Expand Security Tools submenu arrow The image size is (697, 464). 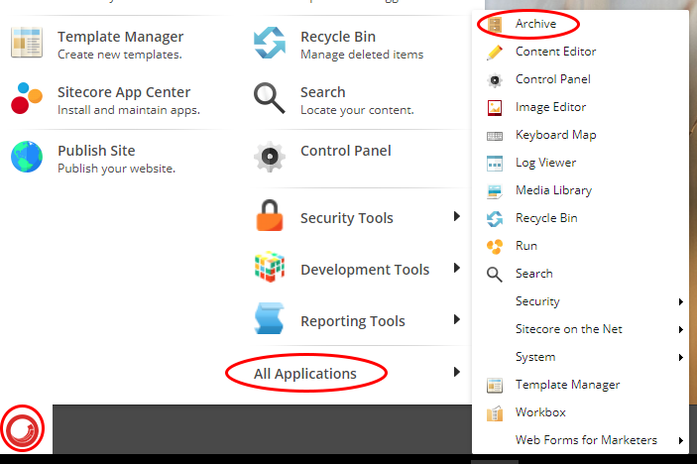pos(456,216)
